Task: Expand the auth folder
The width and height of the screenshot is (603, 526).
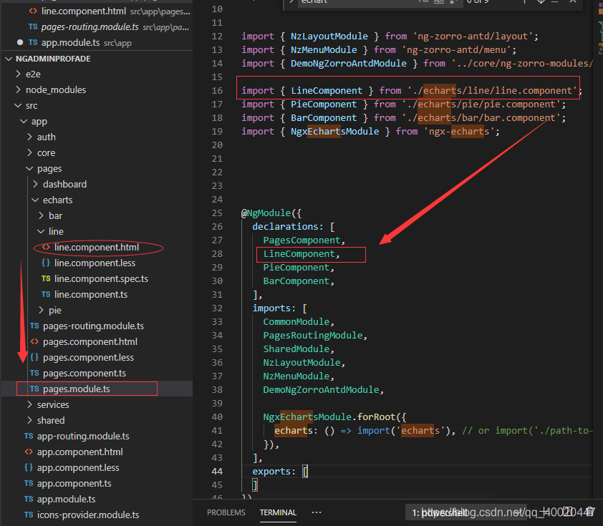Action: 29,137
